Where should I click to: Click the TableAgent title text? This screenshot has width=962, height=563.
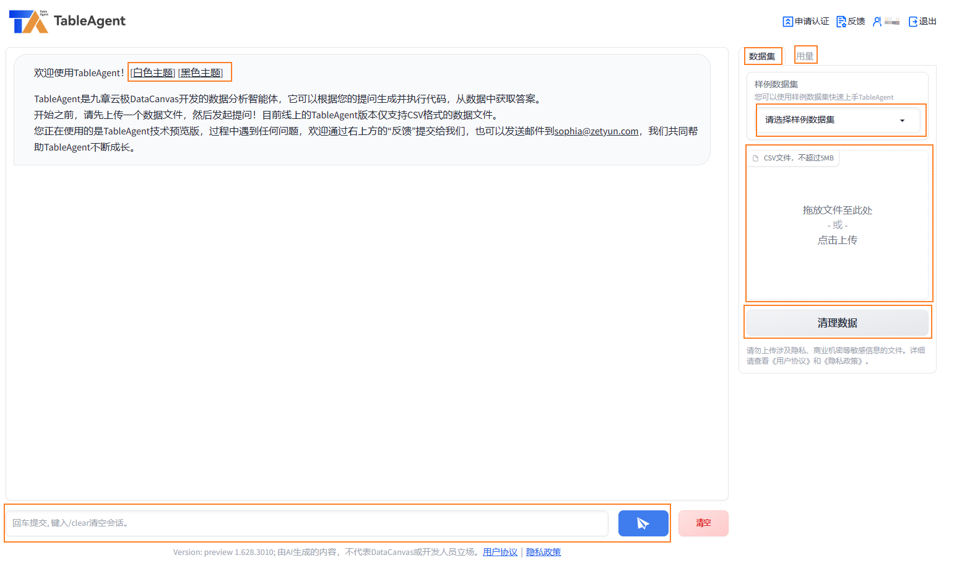pos(90,21)
